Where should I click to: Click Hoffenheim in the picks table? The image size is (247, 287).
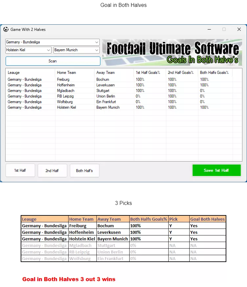(81, 232)
